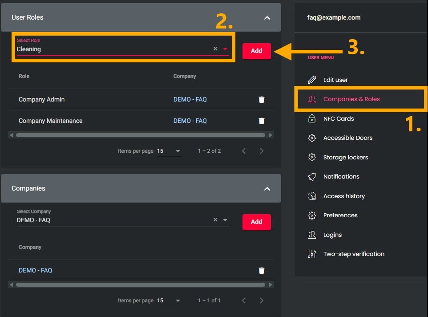This screenshot has height=317, width=428.
Task: Open Companies & Roles menu item
Action: (x=351, y=99)
